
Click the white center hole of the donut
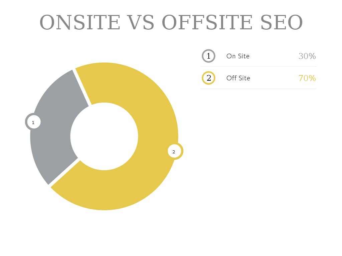104,136
